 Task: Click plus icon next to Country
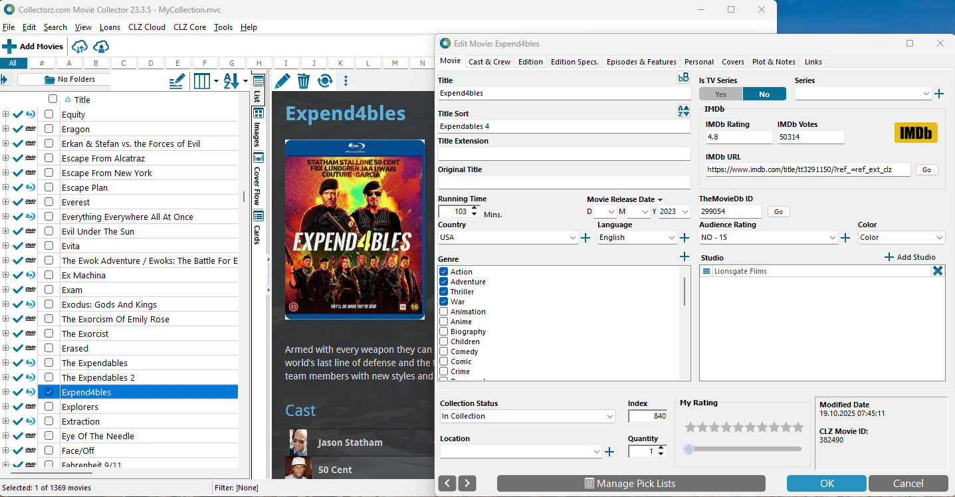(x=585, y=238)
